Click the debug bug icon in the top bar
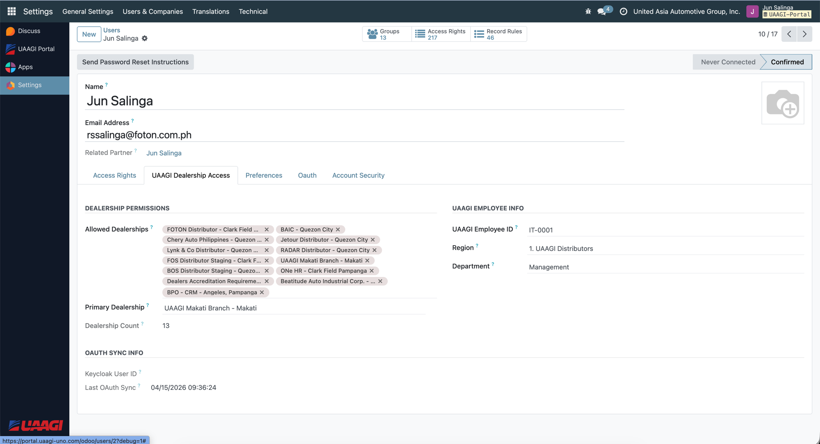This screenshot has width=820, height=444. click(588, 11)
